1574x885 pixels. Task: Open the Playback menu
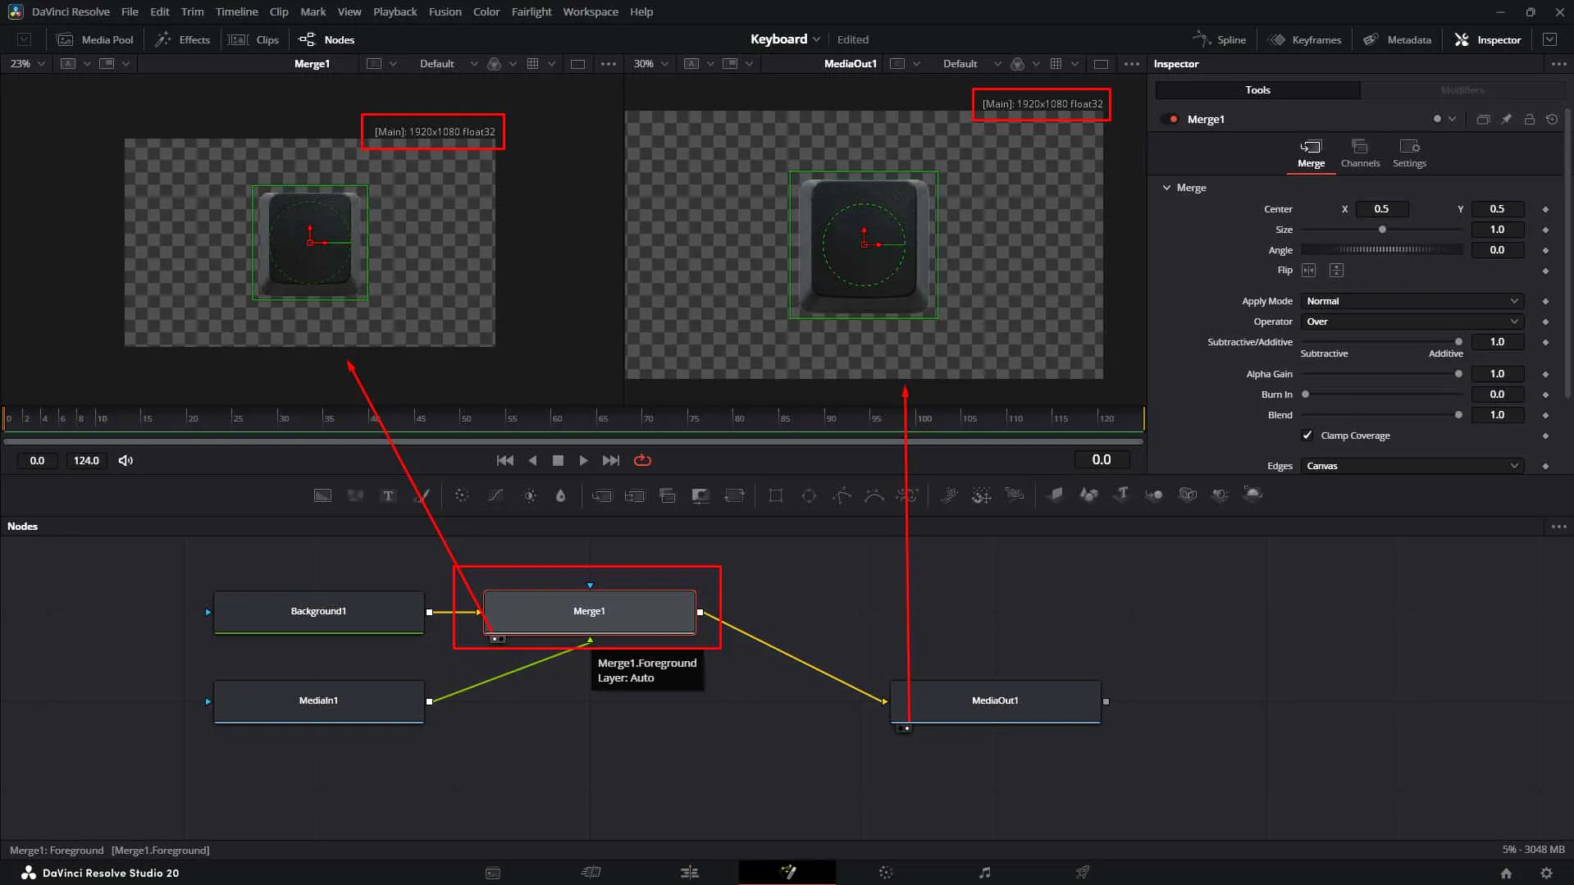point(395,12)
